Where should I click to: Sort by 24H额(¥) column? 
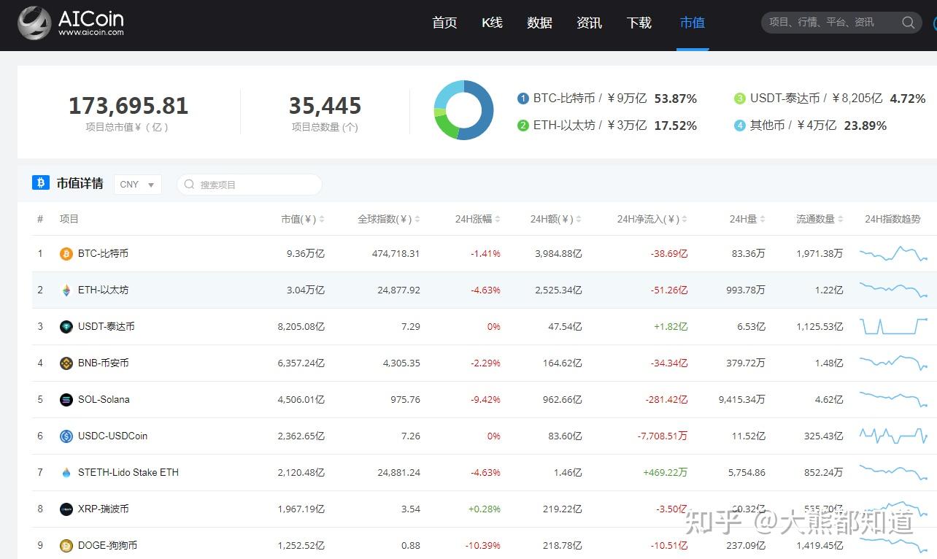pyautogui.click(x=556, y=219)
